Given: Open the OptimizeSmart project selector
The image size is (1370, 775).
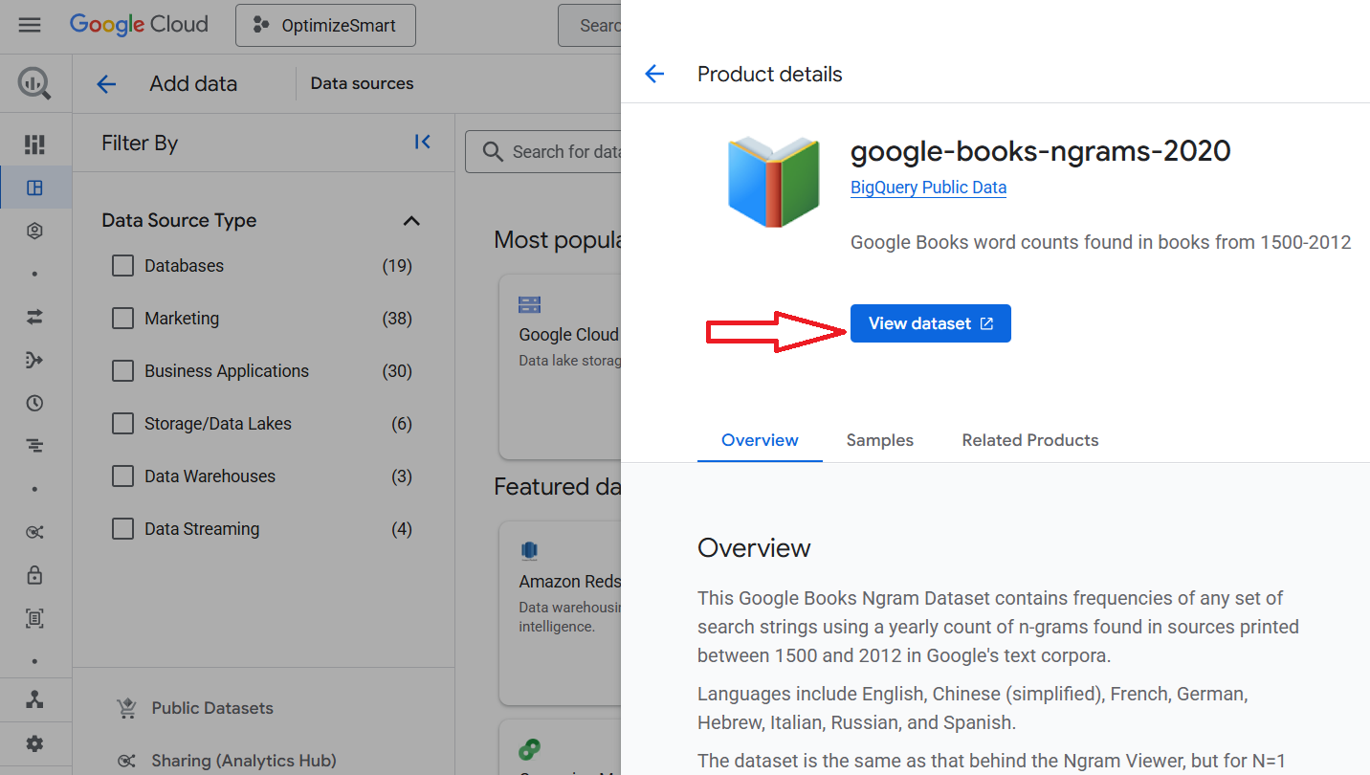Looking at the screenshot, I should [325, 26].
